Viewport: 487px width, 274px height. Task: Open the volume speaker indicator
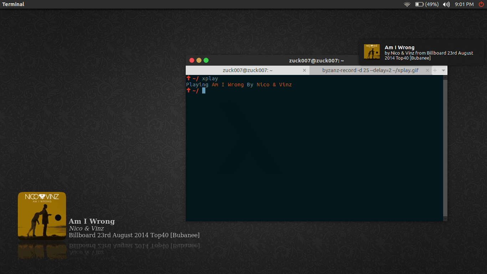446,4
